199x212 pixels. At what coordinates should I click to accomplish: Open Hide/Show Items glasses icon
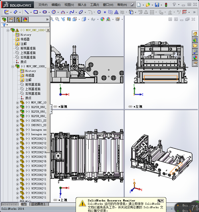pos(93,19)
